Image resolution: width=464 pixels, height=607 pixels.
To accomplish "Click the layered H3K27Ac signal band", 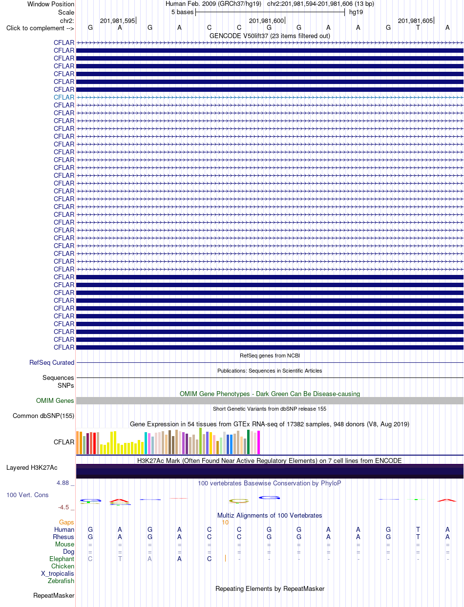I will click(270, 471).
